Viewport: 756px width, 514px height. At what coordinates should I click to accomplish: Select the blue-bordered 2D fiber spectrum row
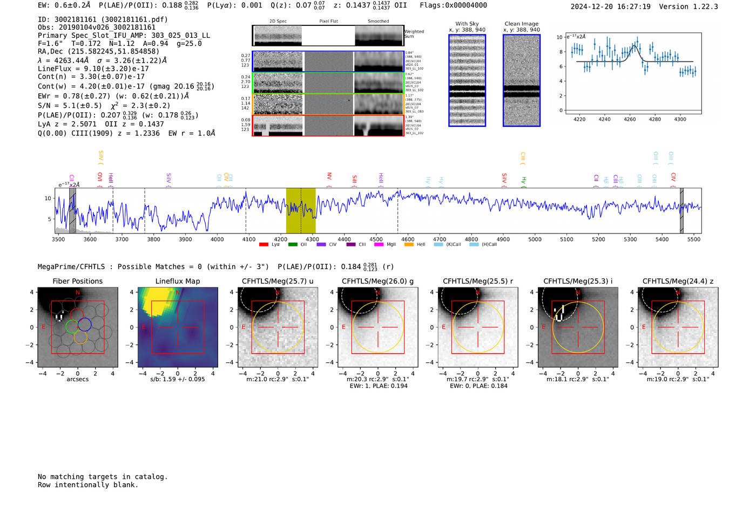click(x=328, y=61)
